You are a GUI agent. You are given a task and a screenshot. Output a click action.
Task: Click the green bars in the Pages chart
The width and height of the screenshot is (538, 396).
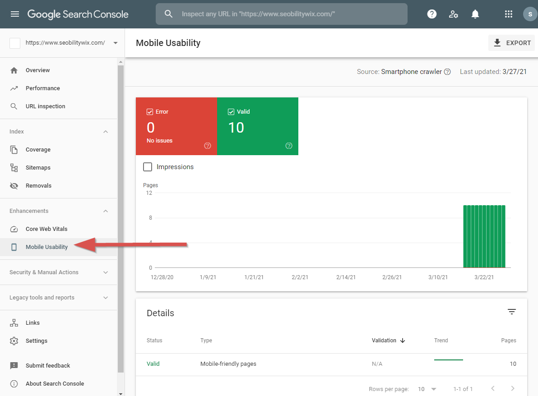[484, 236]
